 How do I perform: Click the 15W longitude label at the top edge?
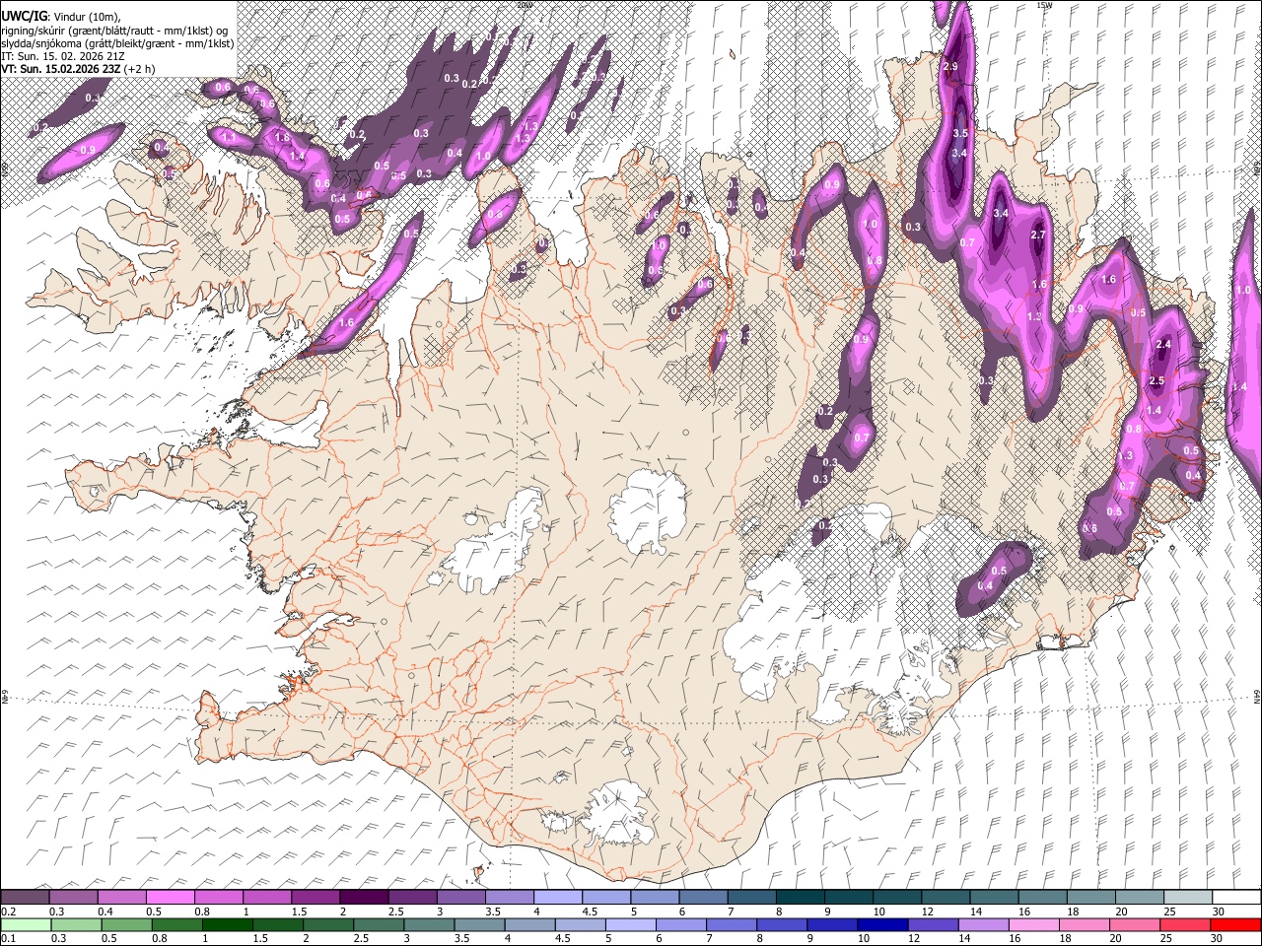click(1044, 5)
